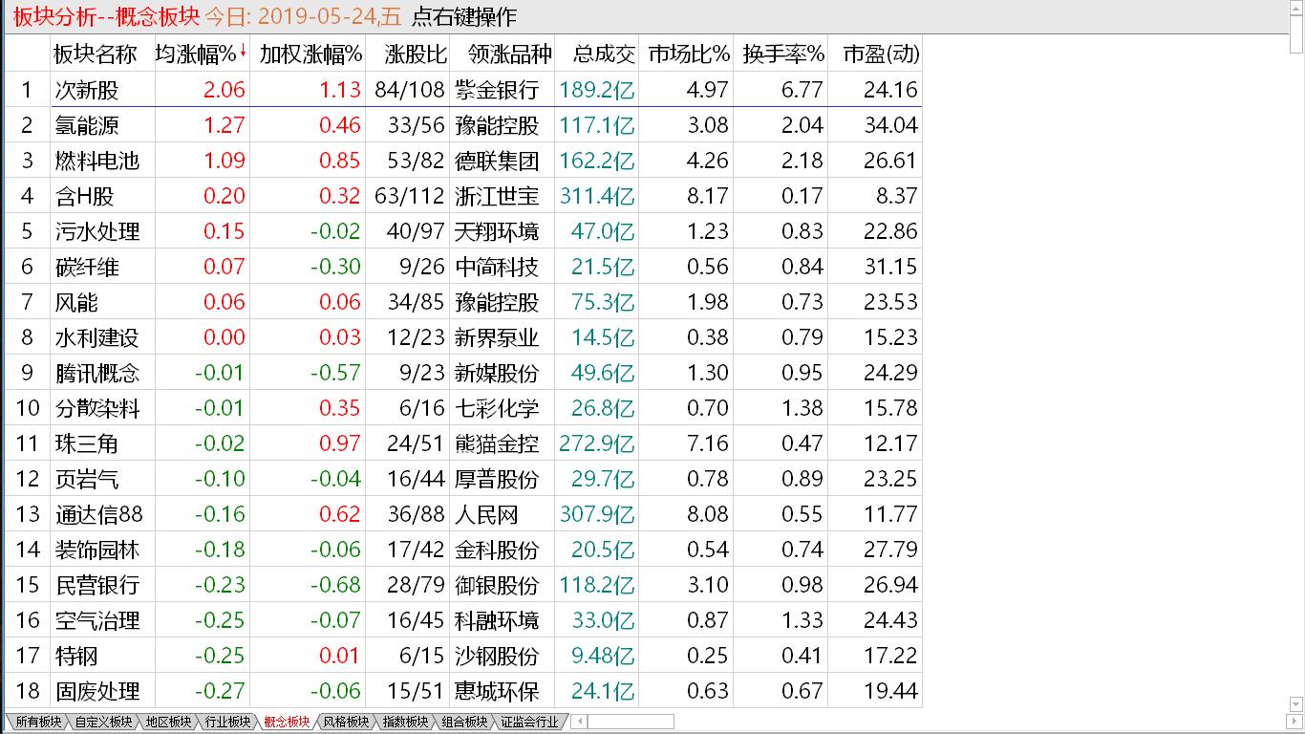Click leading stock 沙钢股份
Image resolution: width=1305 pixels, height=734 pixels.
(497, 656)
